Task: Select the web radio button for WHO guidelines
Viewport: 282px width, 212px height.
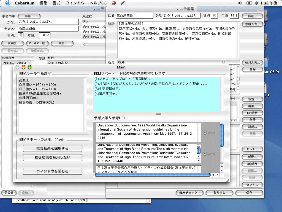Action: 205,133
